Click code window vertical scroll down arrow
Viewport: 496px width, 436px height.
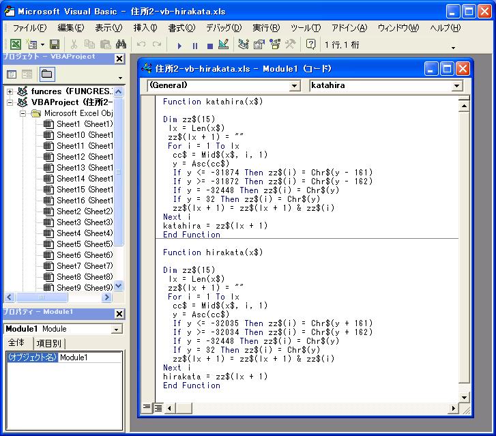pos(464,398)
